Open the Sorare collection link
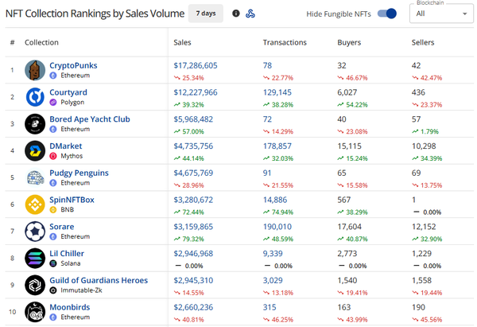 (x=62, y=227)
